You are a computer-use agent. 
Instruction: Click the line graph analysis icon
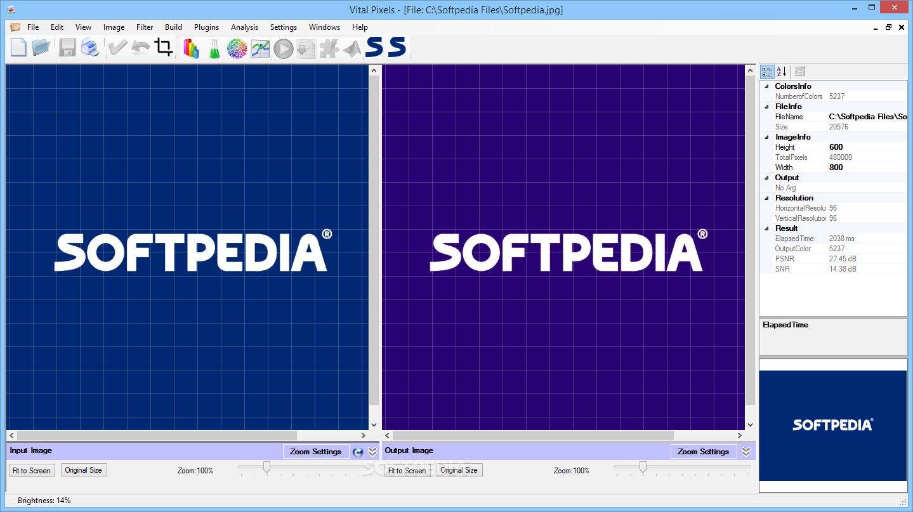point(260,49)
